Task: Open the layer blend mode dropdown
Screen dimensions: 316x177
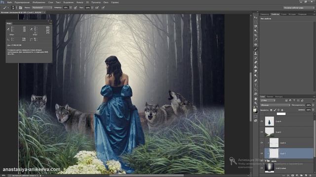Action: [276, 105]
